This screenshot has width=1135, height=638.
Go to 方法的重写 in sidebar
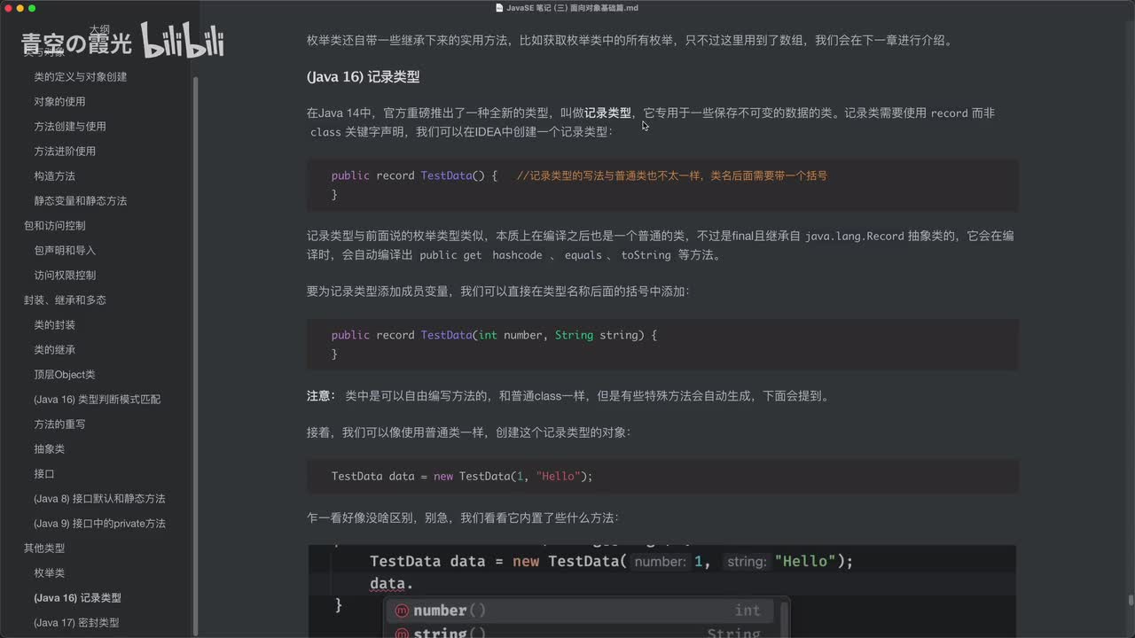coord(59,424)
